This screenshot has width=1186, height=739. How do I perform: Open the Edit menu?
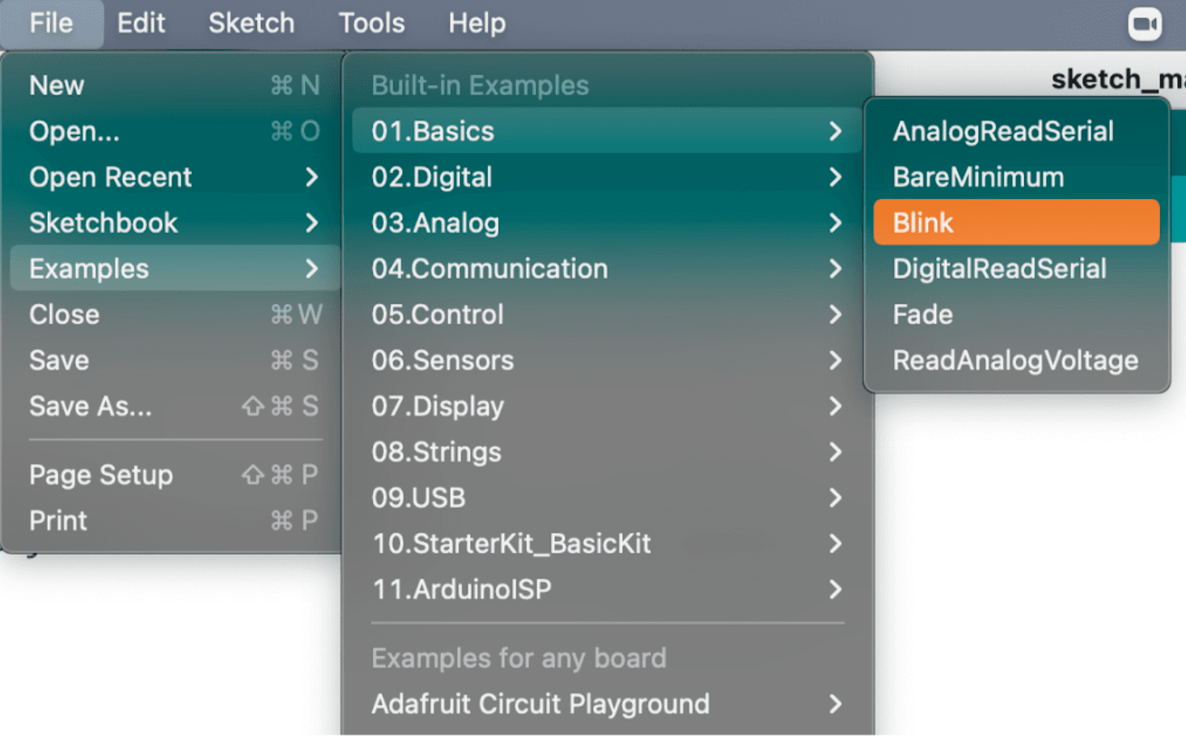[x=141, y=23]
